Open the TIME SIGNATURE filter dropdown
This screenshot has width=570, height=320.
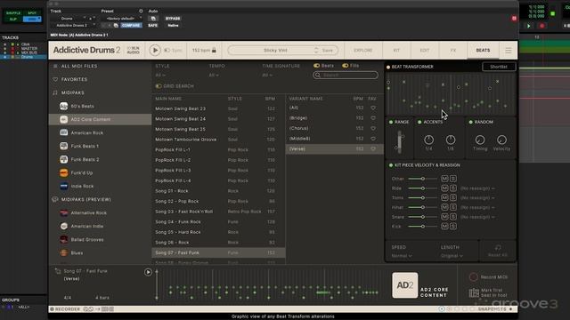[x=267, y=75]
